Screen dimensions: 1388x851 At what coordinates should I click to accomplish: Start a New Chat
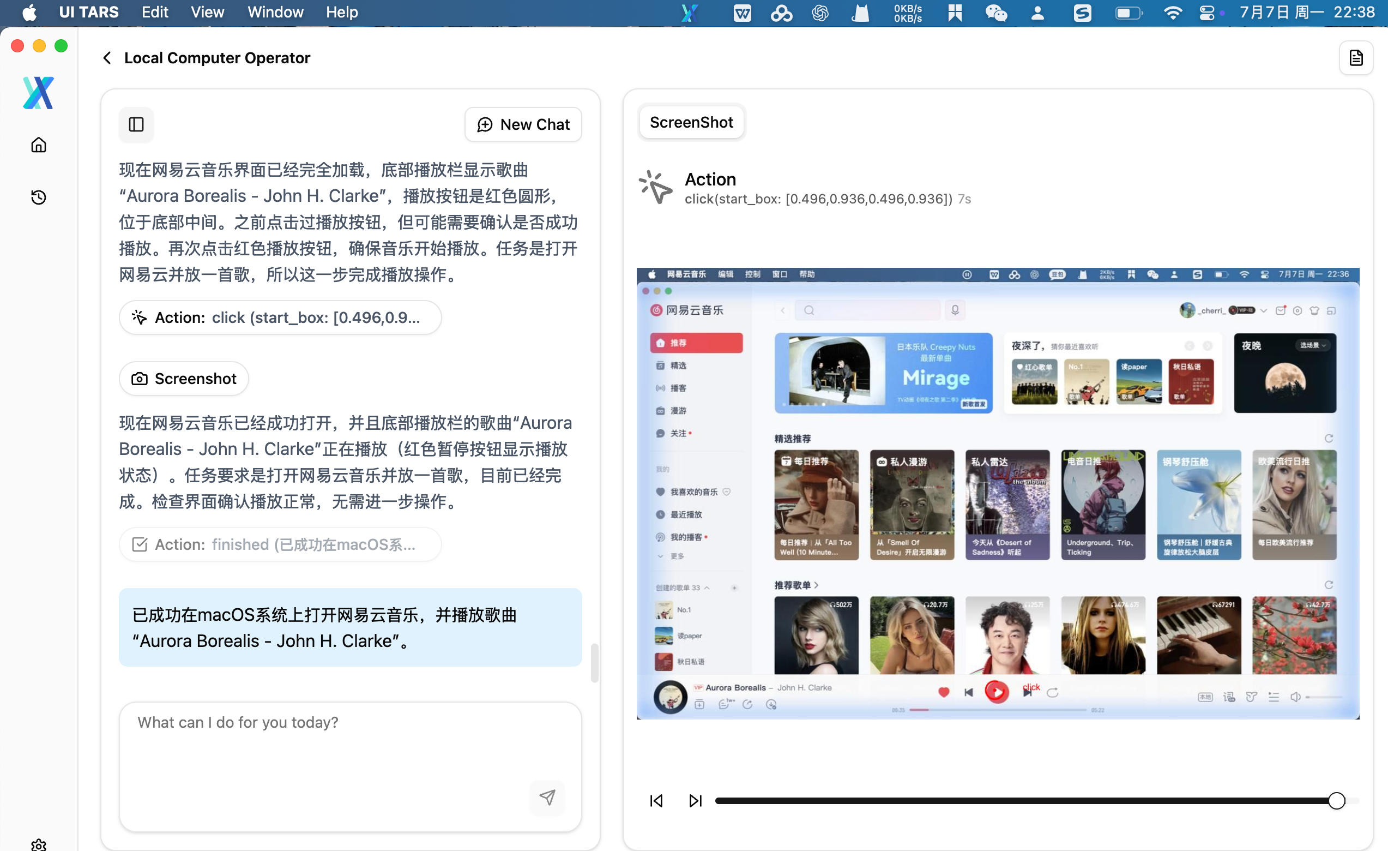[523, 124]
